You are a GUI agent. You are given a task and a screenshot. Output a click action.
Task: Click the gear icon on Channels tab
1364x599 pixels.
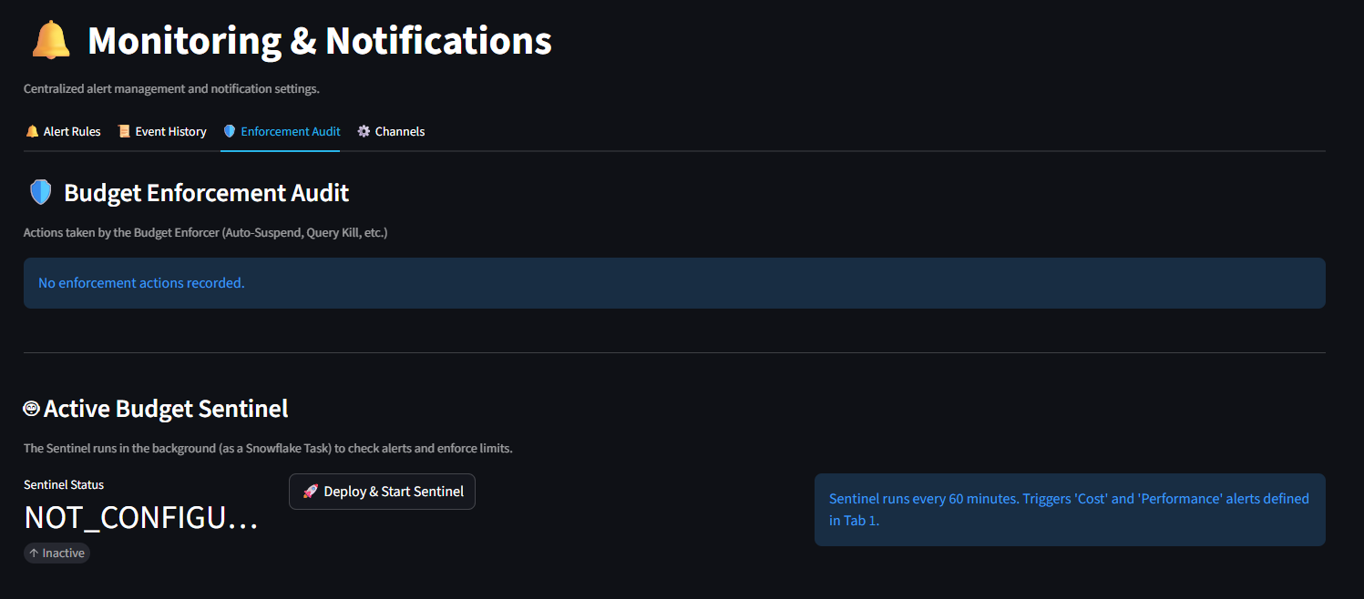364,131
